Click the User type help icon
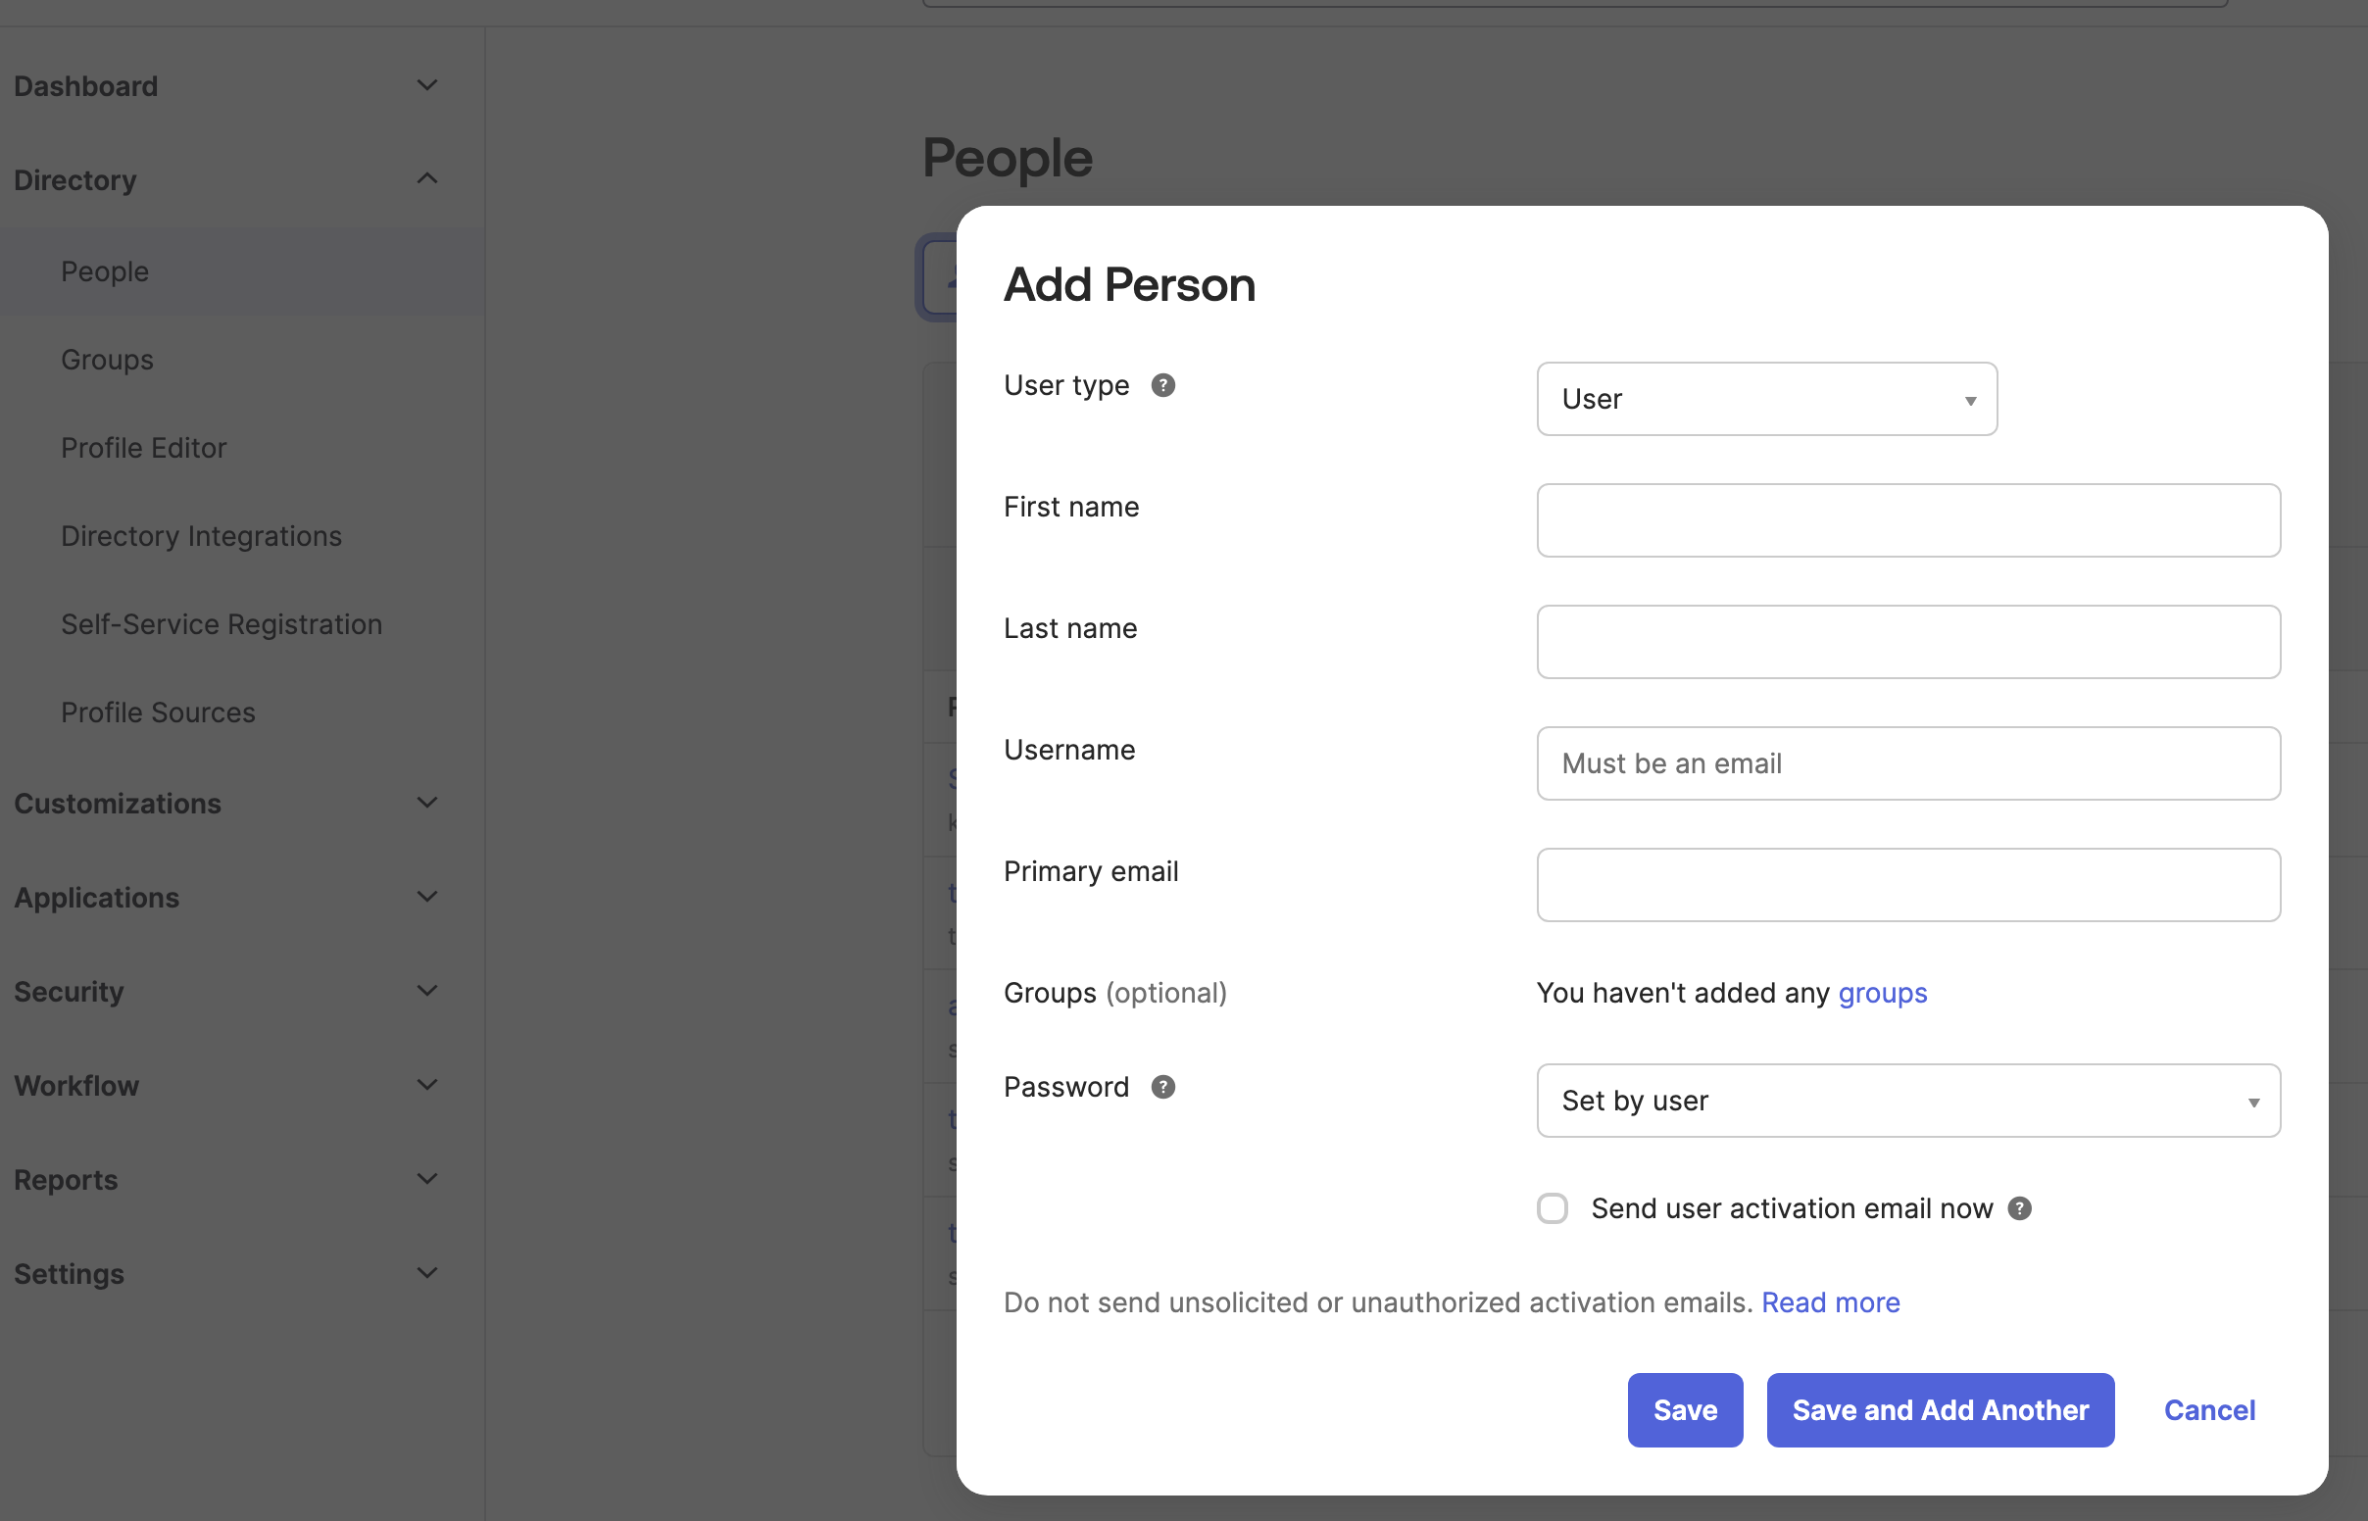Image resolution: width=2368 pixels, height=1521 pixels. click(x=1162, y=385)
